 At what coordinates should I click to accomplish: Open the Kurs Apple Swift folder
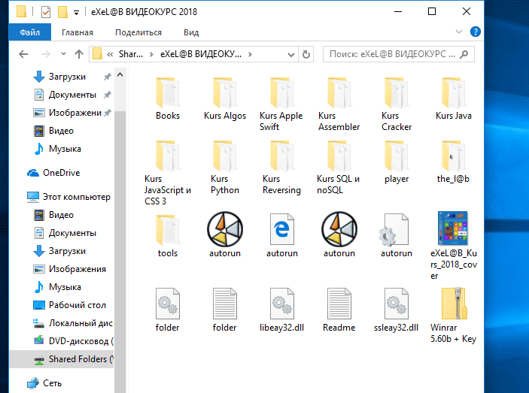tap(281, 104)
